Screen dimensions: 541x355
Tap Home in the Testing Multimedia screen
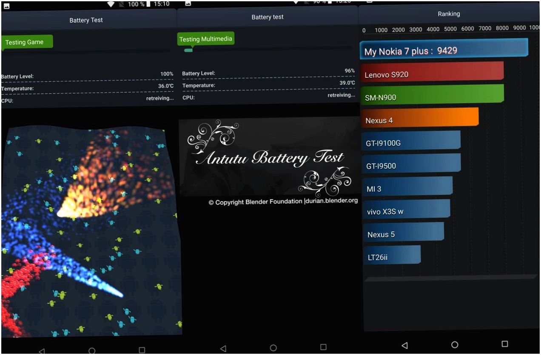273,348
